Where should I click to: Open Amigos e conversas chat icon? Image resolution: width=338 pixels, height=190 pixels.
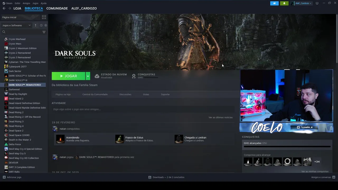[x=334, y=177]
